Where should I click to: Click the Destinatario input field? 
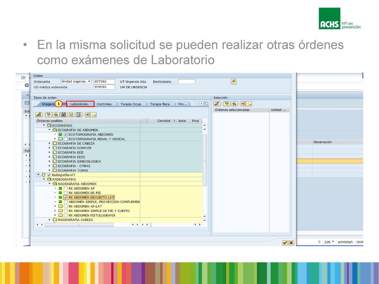(x=187, y=82)
